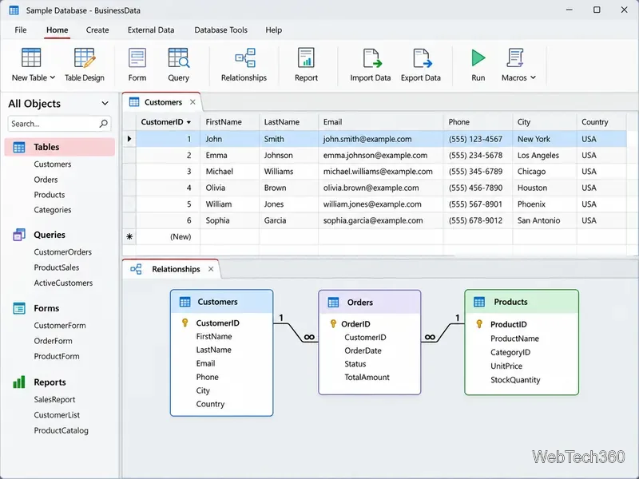Click the Email column header
Image resolution: width=639 pixels, height=479 pixels.
[x=381, y=122]
